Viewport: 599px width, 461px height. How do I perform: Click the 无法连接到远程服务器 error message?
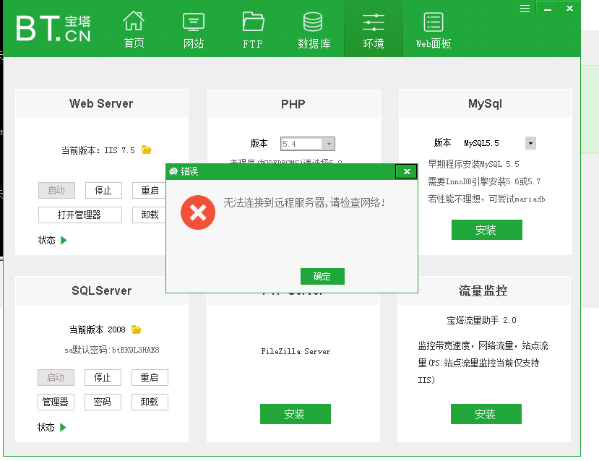304,202
